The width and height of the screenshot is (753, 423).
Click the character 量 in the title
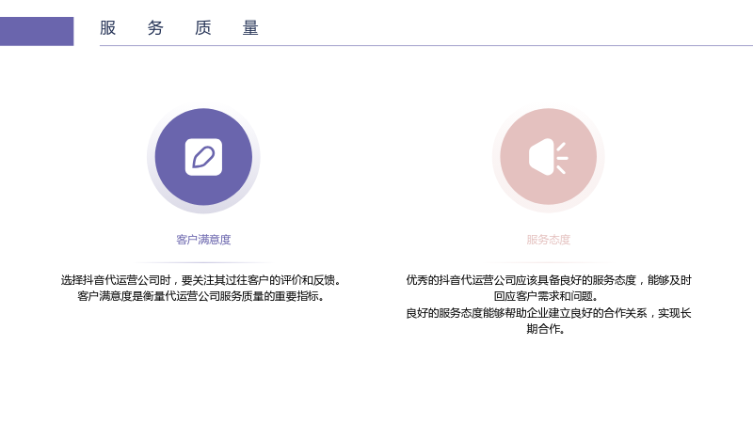point(250,28)
